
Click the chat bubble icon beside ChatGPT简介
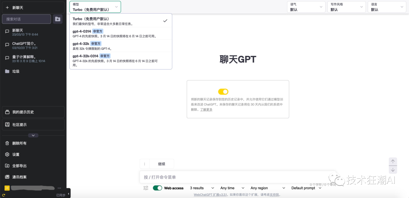(7, 45)
